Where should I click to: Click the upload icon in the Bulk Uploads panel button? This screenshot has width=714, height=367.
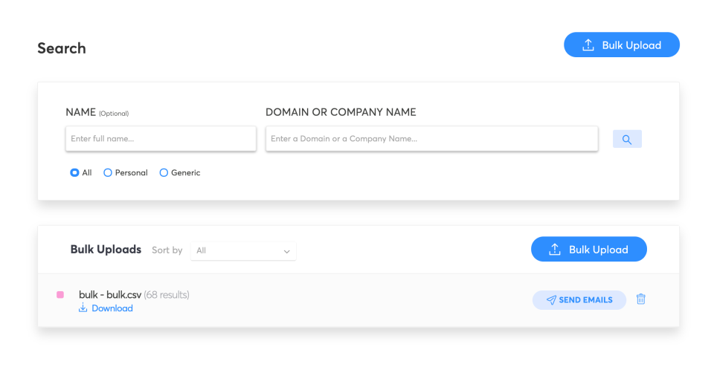(x=555, y=250)
